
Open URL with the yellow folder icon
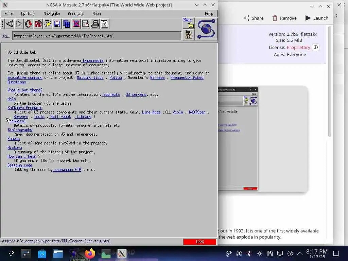[x=48, y=24]
